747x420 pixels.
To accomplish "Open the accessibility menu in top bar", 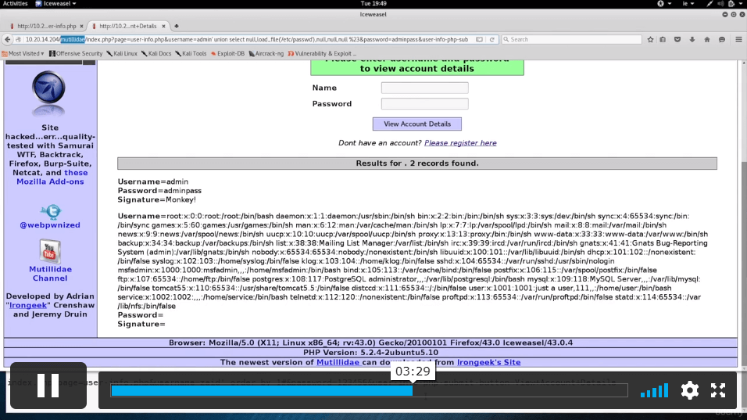I will pos(663,3).
